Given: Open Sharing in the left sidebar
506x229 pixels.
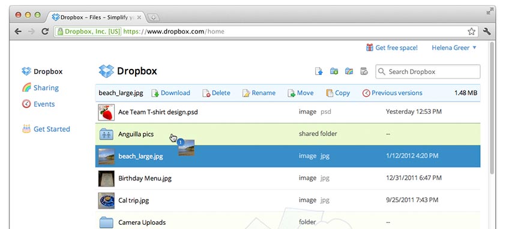Looking at the screenshot, I should coord(40,88).
